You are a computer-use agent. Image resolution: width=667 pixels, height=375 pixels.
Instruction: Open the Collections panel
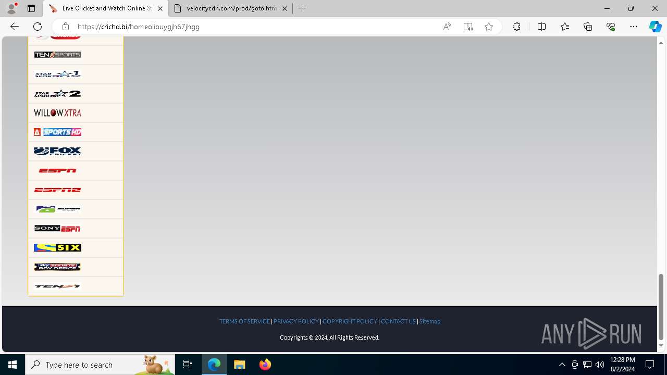588,27
